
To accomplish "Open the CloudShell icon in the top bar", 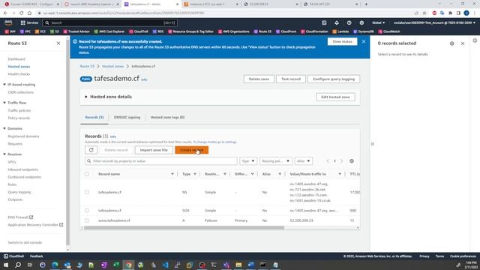I will click(x=324, y=22).
